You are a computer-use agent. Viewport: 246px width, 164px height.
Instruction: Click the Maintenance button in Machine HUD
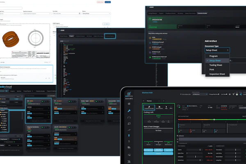coord(169,143)
